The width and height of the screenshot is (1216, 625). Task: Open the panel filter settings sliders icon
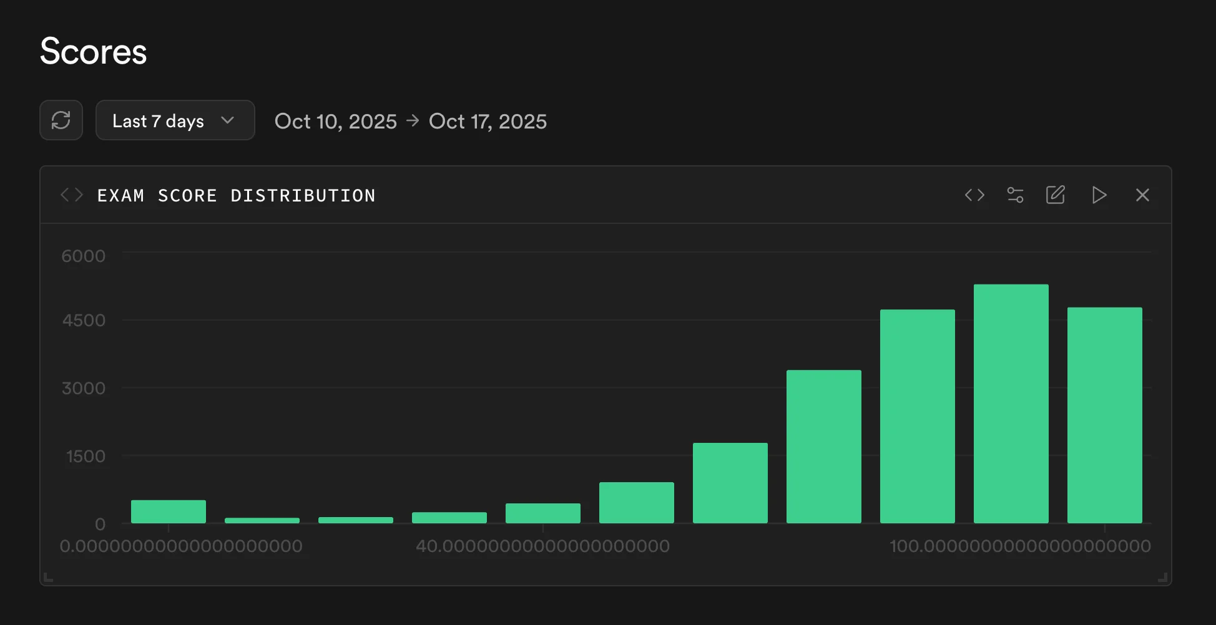tap(1015, 195)
